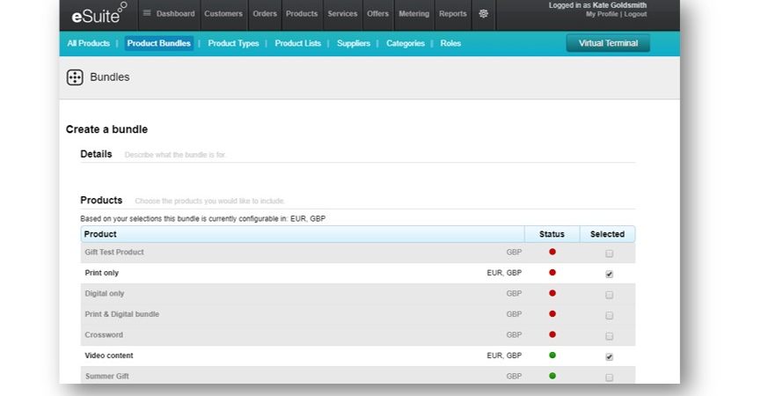This screenshot has width=761, height=396.
Task: Click the Crossword product name
Action: click(104, 335)
